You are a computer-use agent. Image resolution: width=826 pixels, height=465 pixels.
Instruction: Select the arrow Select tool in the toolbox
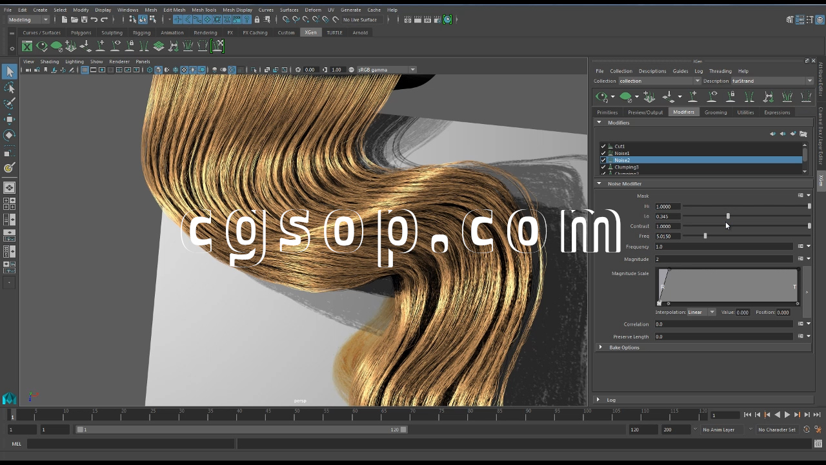tap(10, 72)
